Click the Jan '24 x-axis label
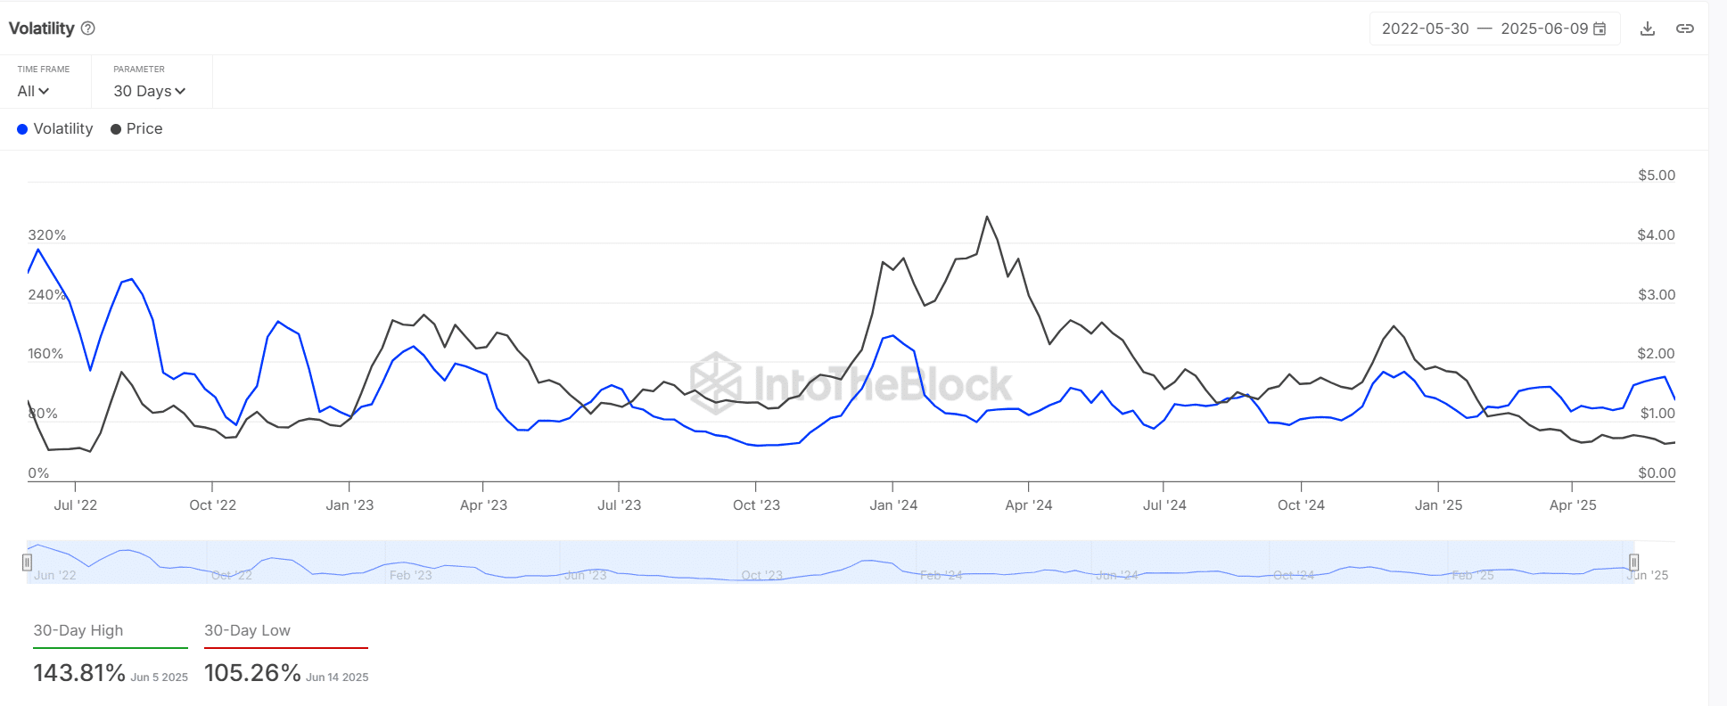The width and height of the screenshot is (1727, 706). [893, 505]
